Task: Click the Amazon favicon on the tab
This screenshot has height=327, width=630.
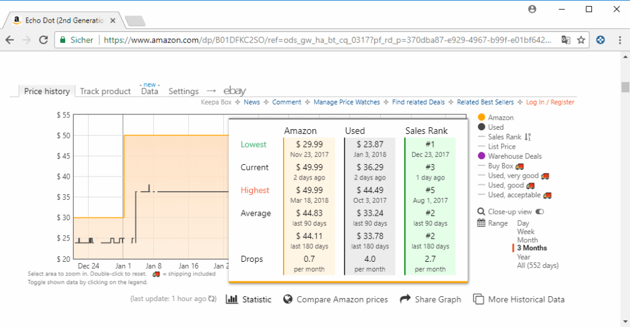Action: (17, 20)
